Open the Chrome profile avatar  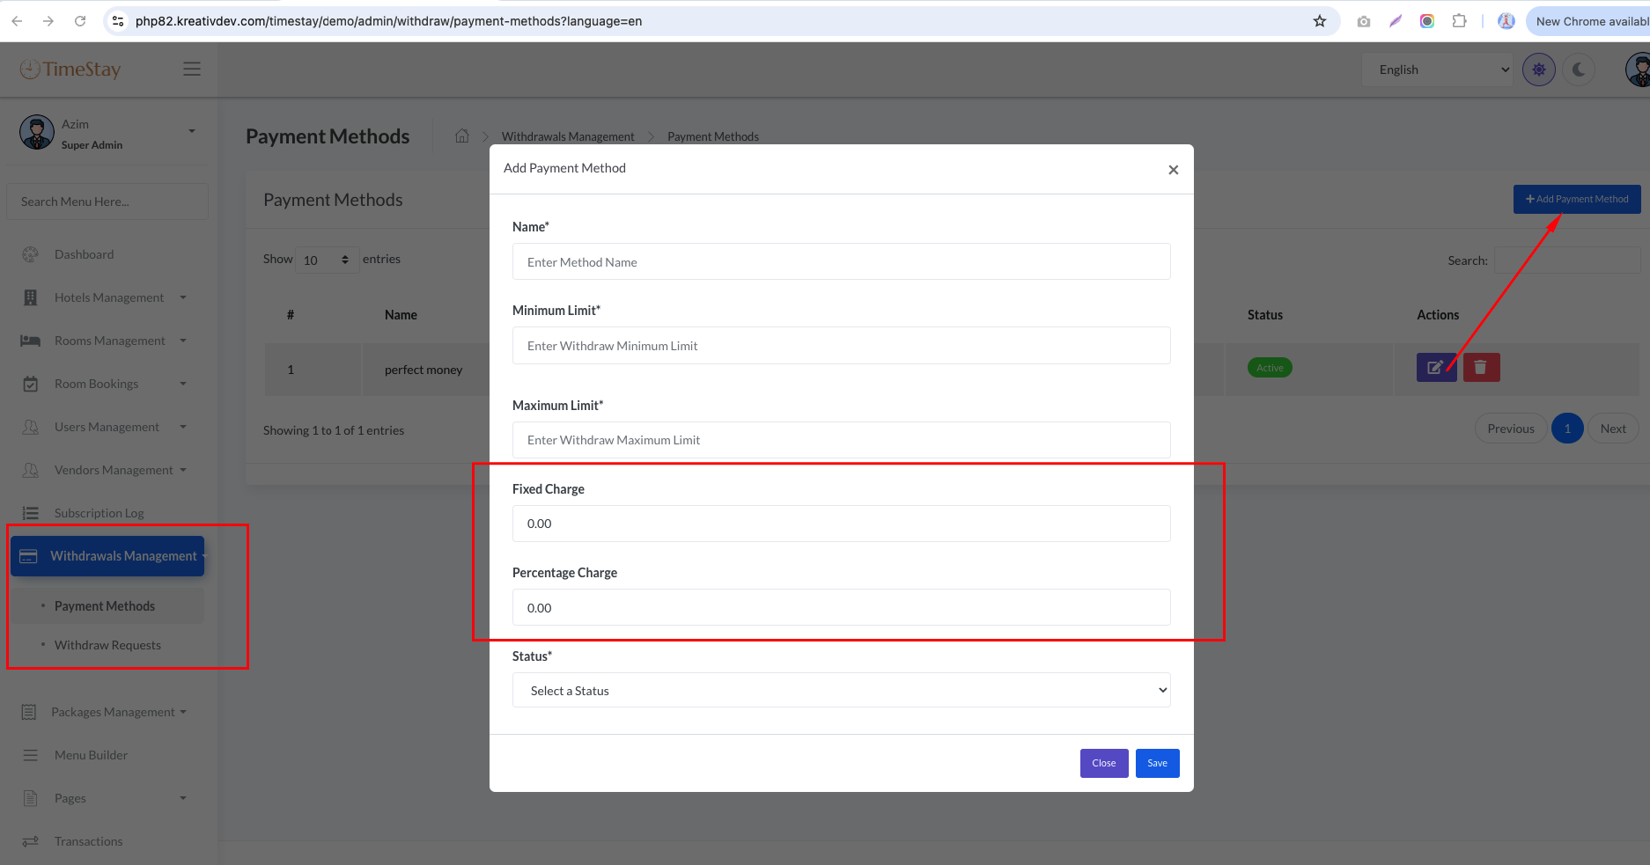1506,21
